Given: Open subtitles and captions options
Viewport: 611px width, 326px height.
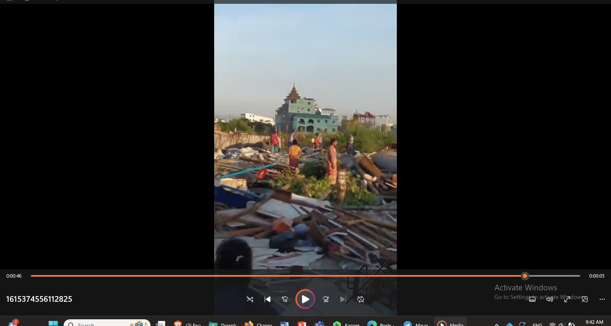Looking at the screenshot, I should coord(532,299).
